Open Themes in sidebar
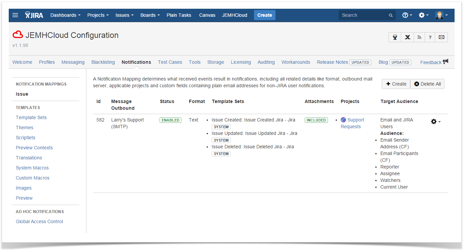 pyautogui.click(x=25, y=128)
